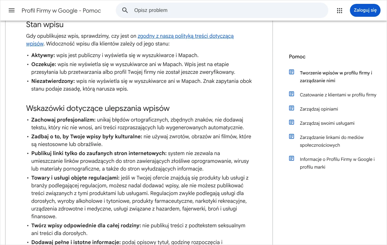This screenshot has width=387, height=245.
Task: Click document icon beside Zarządzaj swoimi usługami
Action: pyautogui.click(x=292, y=122)
